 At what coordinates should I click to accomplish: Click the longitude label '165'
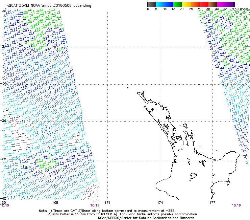3,203
